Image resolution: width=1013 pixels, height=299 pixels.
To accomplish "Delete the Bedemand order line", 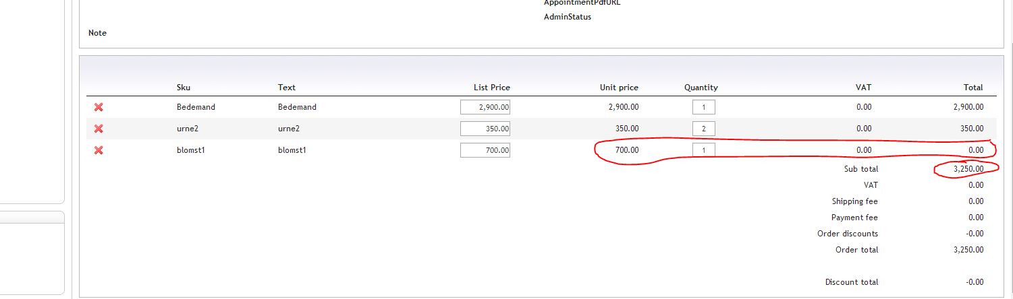I will click(x=99, y=107).
